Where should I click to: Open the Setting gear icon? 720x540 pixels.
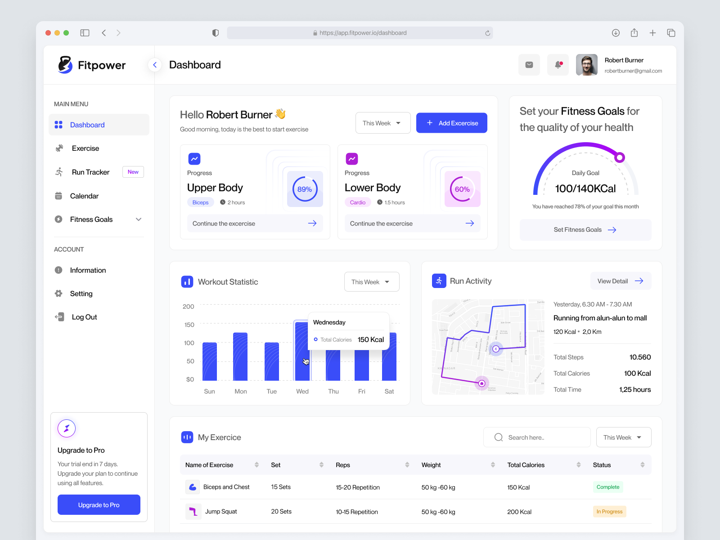(x=59, y=293)
